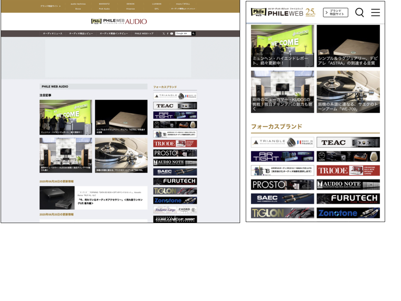Open the Polk Audio brand link
This screenshot has width=401, height=301.
click(x=104, y=9)
